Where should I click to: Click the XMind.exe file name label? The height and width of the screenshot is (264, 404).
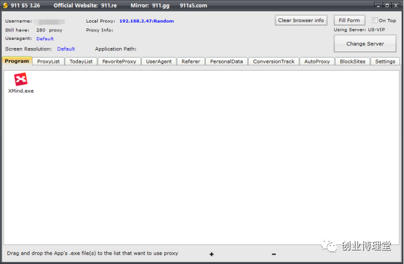[21, 91]
